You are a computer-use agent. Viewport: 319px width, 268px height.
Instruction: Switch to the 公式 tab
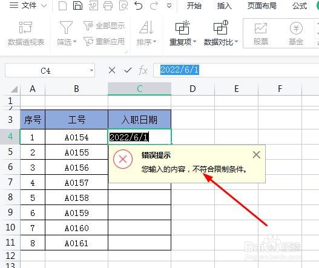pos(300,5)
